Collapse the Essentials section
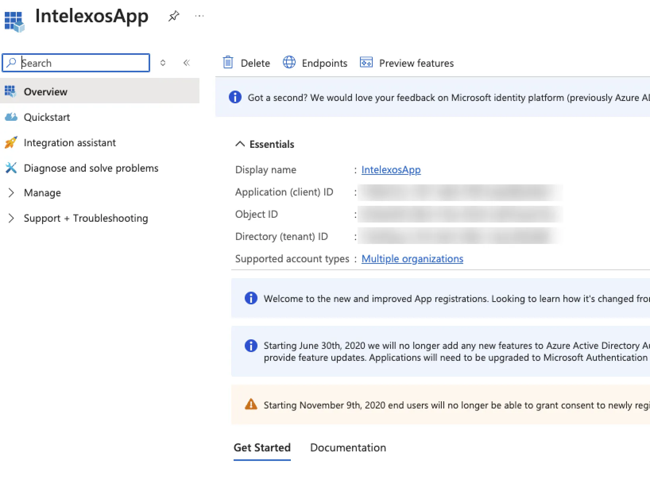This screenshot has height=480, width=650. tap(240, 144)
